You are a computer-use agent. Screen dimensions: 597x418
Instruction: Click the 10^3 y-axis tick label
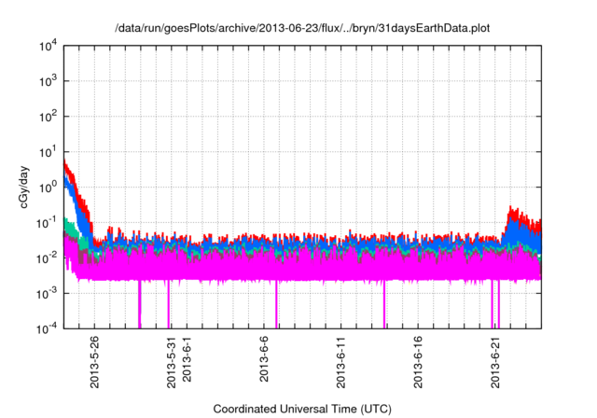click(48, 81)
